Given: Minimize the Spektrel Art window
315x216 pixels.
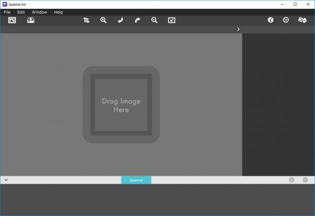Looking at the screenshot, I should point(283,4).
